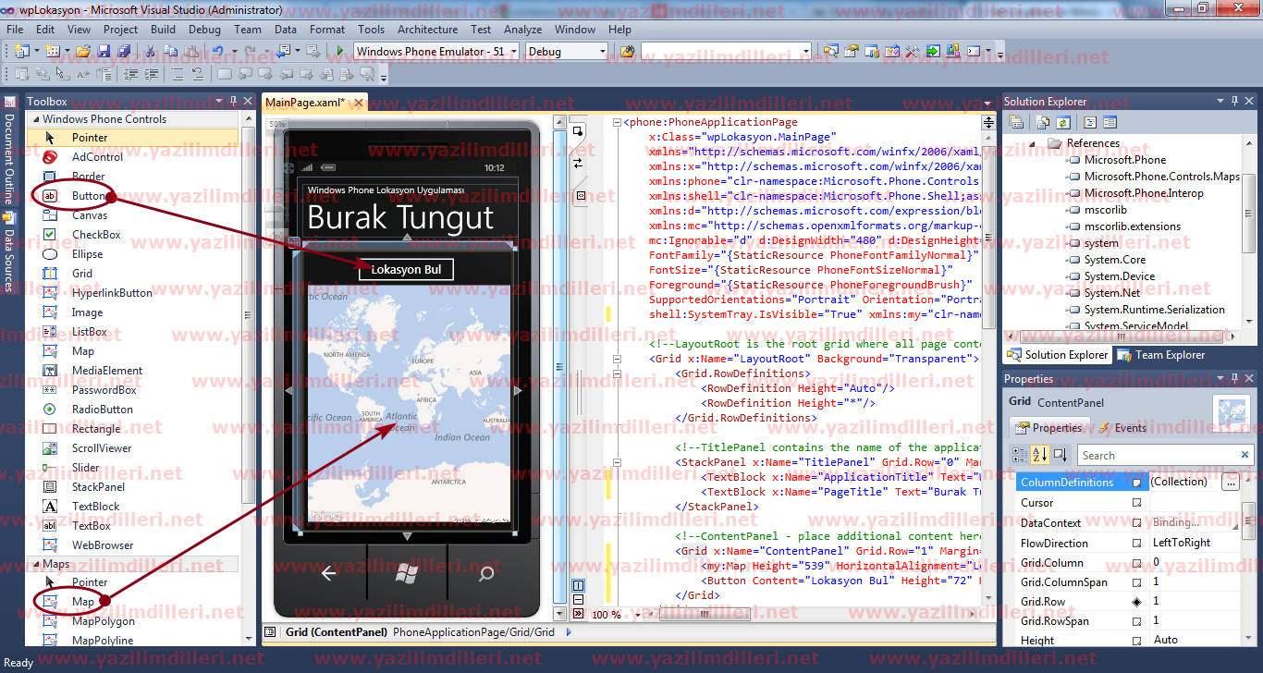The height and width of the screenshot is (673, 1263).
Task: Sort properties alphabetically with the A-Z icon
Action: pyautogui.click(x=1040, y=455)
